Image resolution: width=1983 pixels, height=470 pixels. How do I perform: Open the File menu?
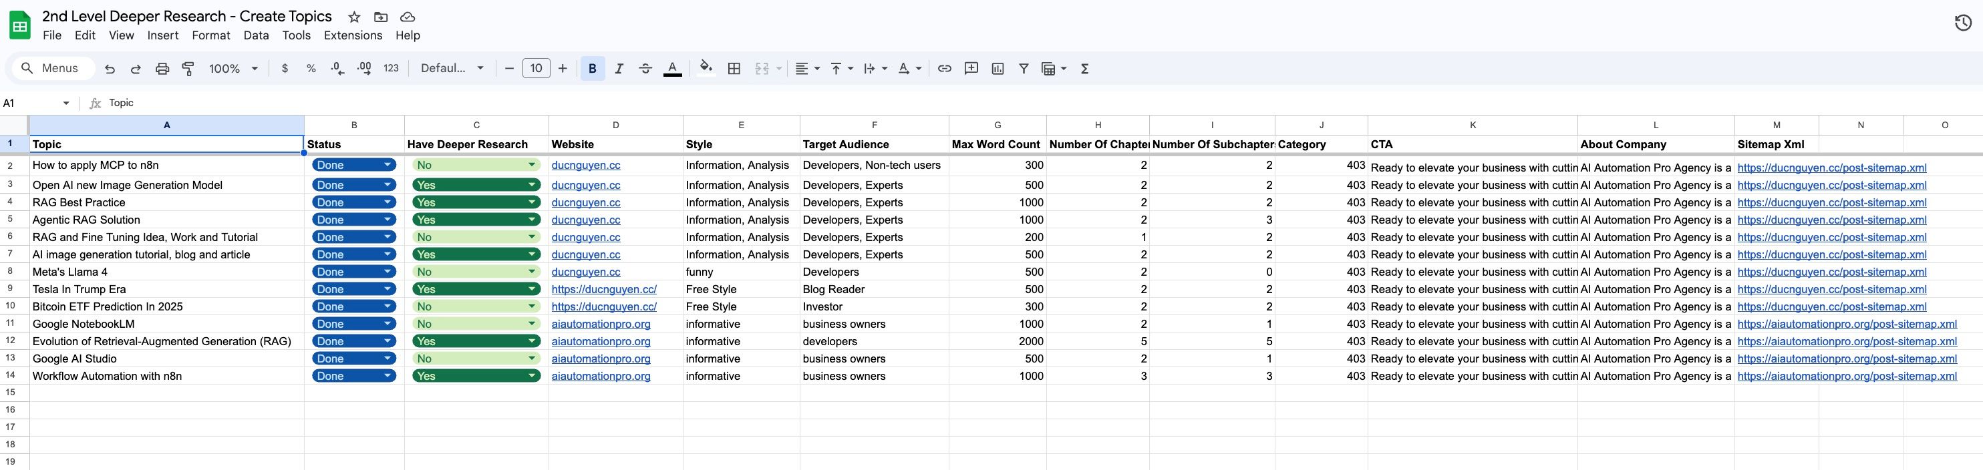coord(52,35)
